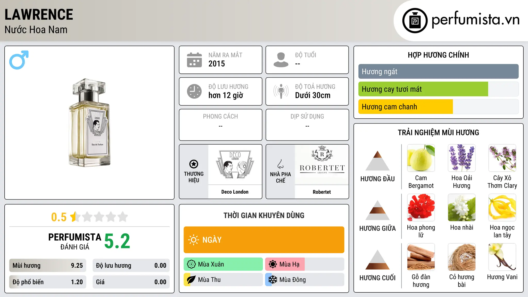Click the Hương đầu pyramid icon

click(377, 161)
